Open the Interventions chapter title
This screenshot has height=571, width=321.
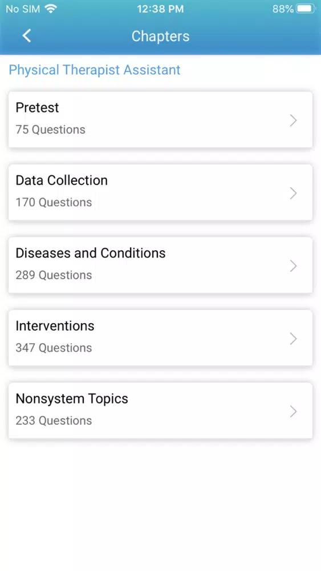click(55, 326)
